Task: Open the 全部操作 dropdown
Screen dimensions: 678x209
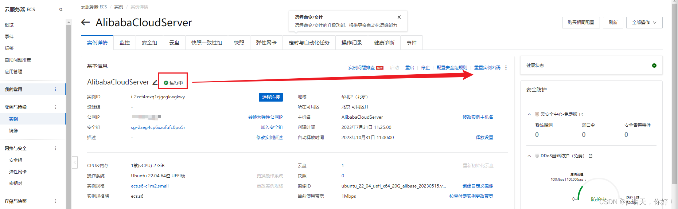Action: [644, 23]
